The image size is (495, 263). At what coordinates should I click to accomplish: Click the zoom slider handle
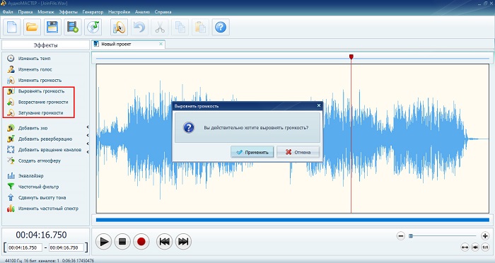[411, 236]
